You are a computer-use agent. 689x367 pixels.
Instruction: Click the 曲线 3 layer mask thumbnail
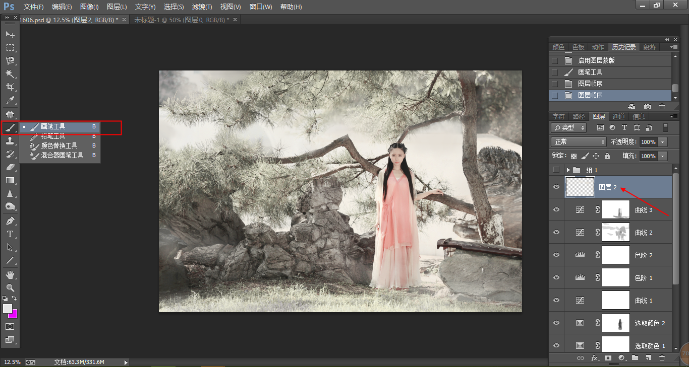click(616, 210)
